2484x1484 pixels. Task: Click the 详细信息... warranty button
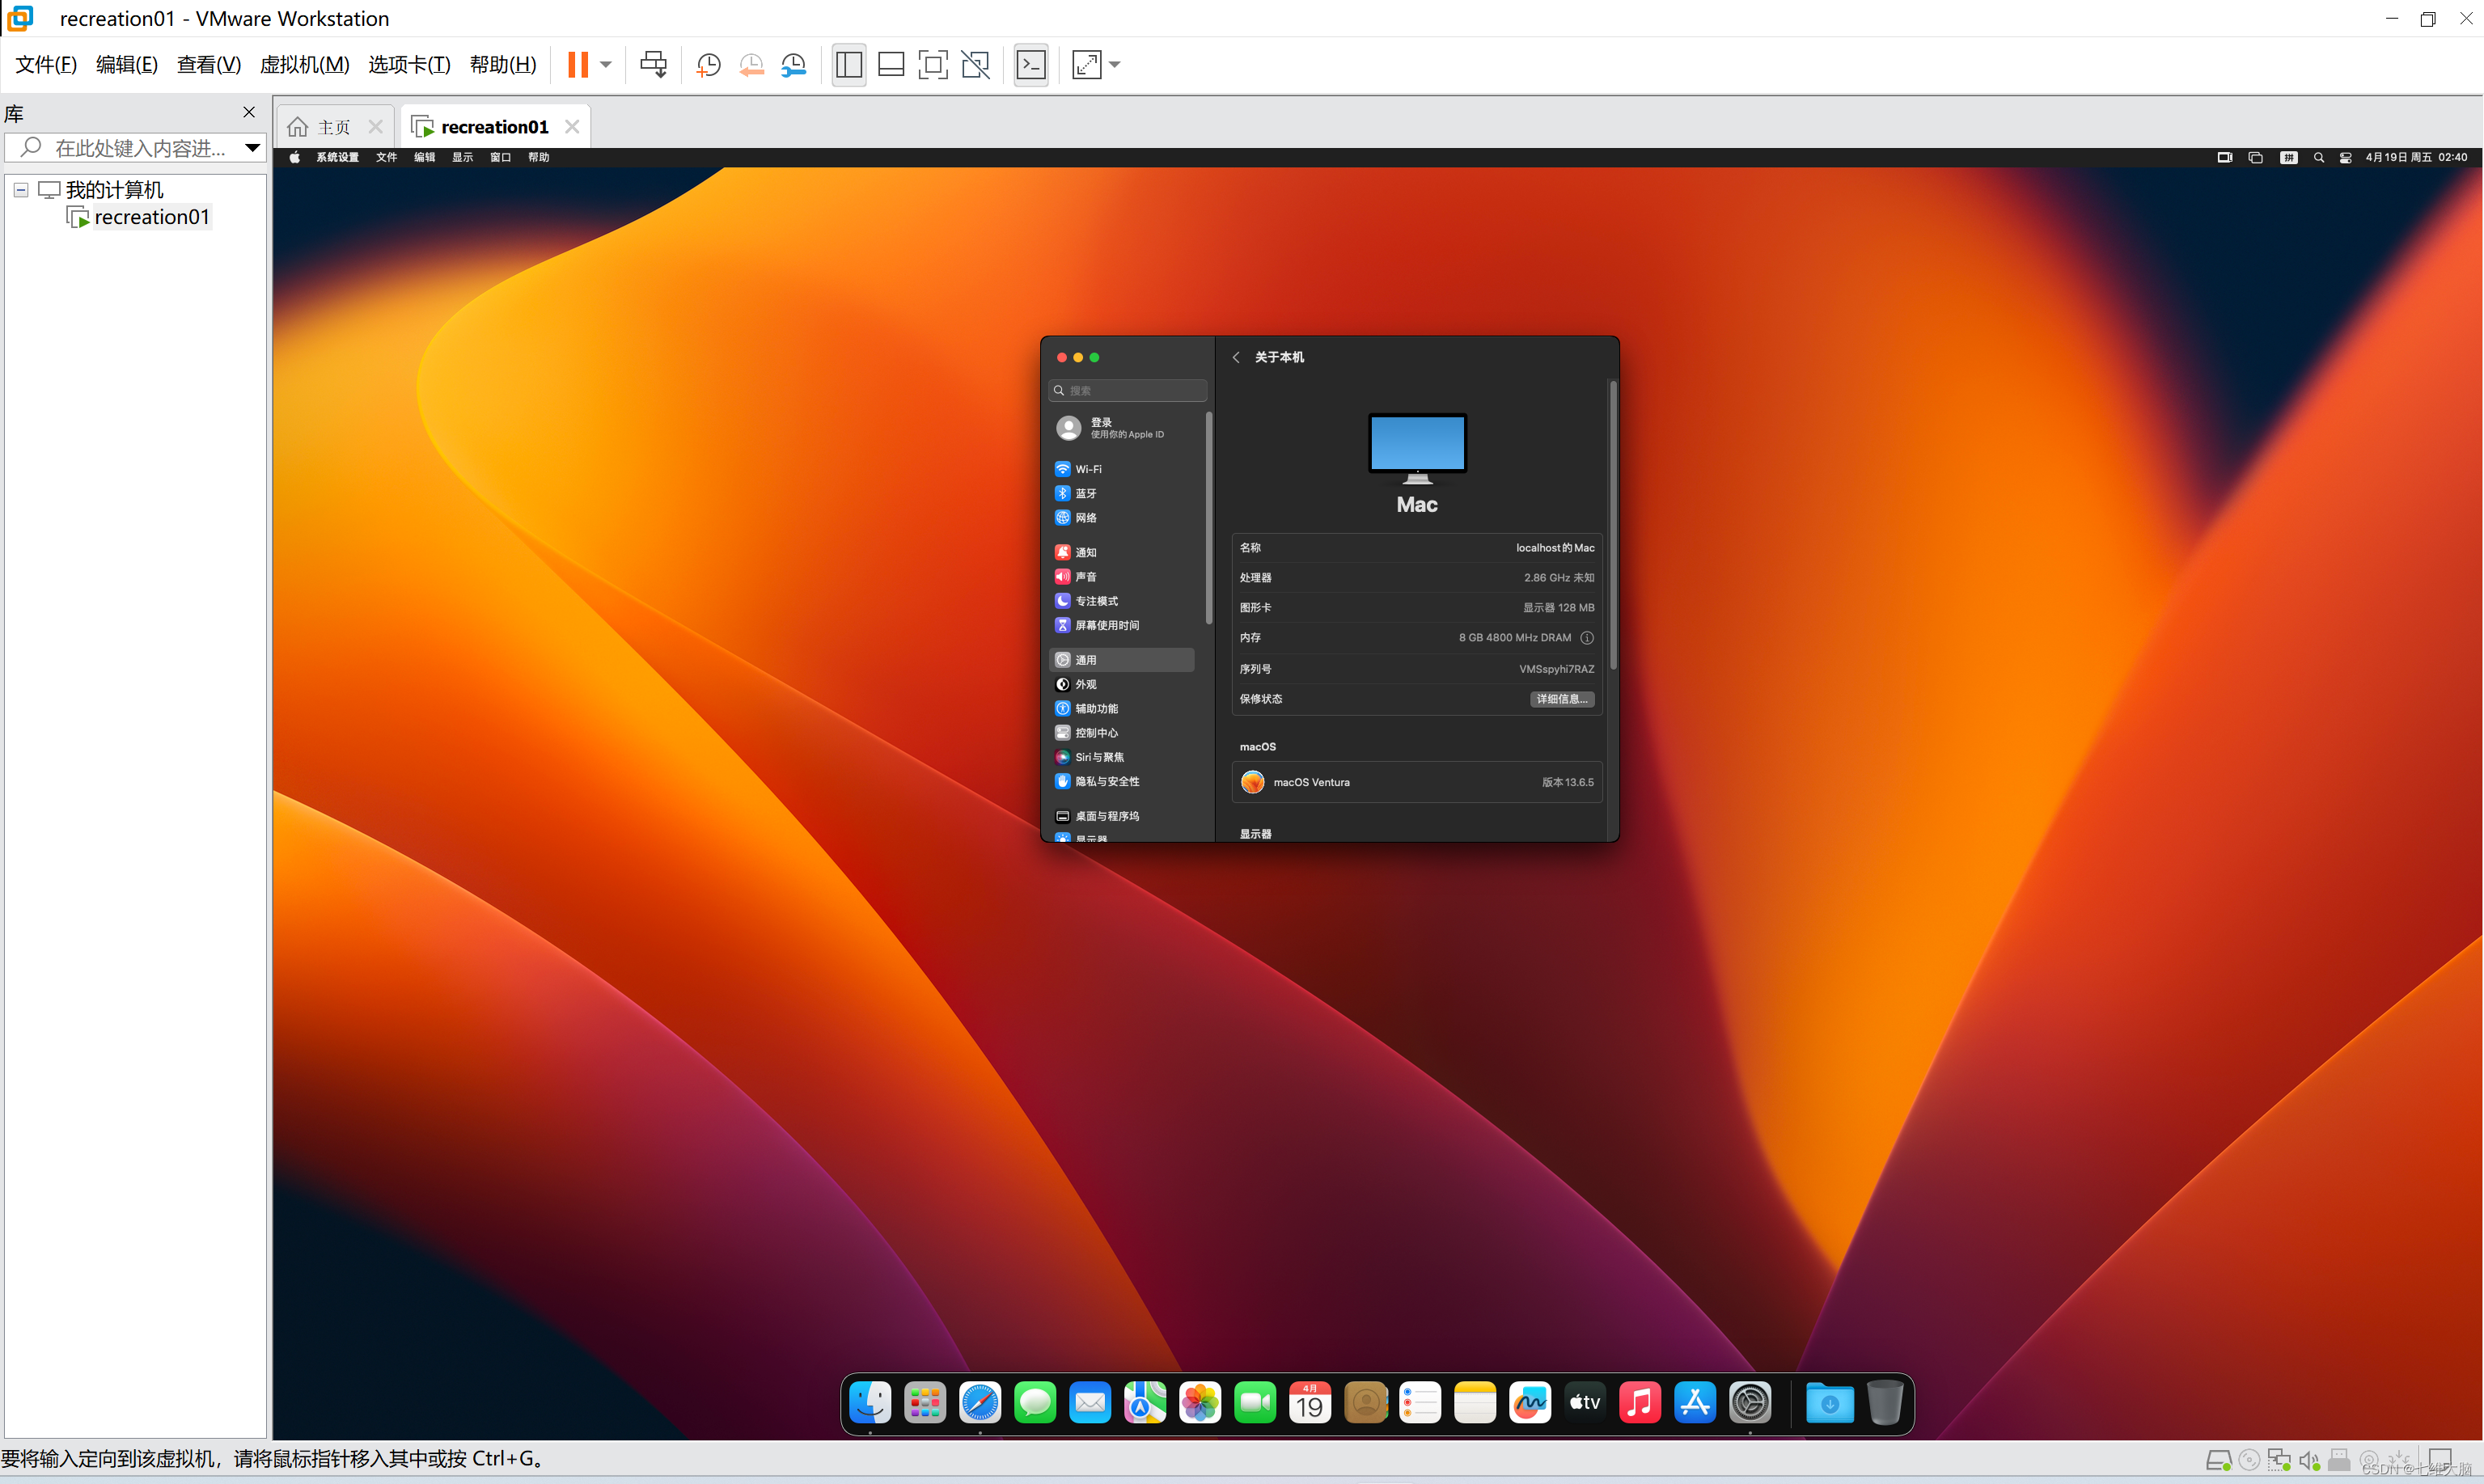coord(1562,699)
